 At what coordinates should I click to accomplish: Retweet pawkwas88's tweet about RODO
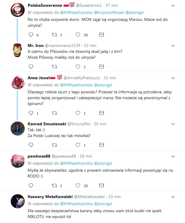pyautogui.click(x=54, y=185)
